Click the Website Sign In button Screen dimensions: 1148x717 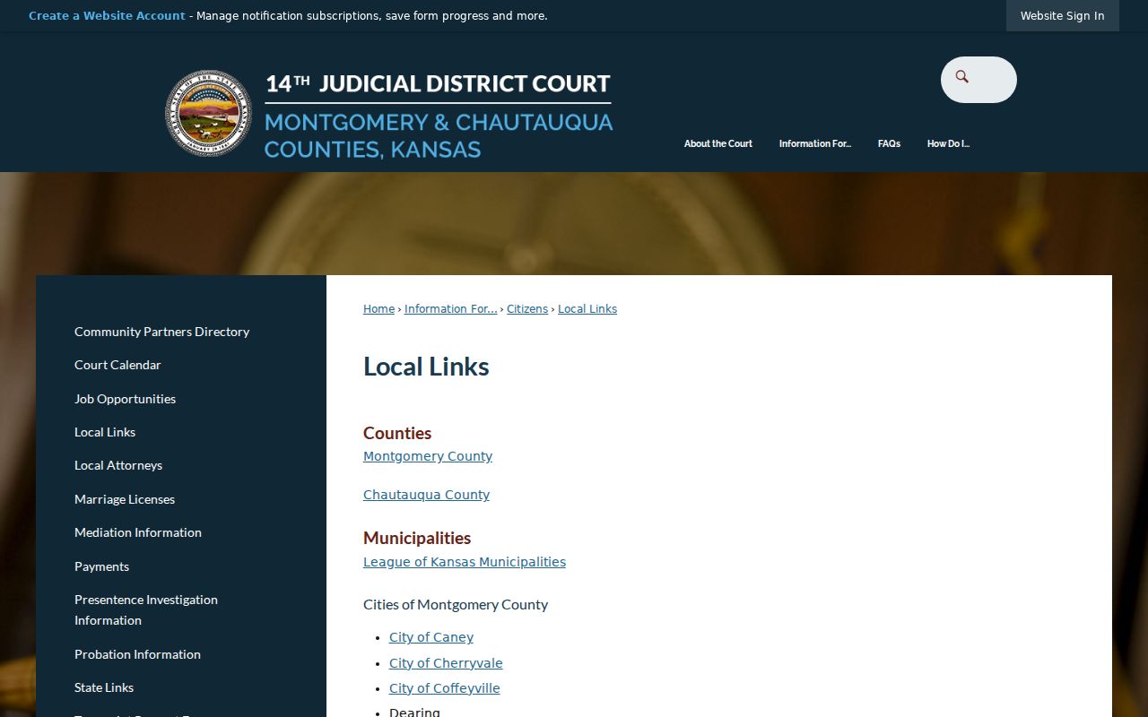pyautogui.click(x=1062, y=16)
